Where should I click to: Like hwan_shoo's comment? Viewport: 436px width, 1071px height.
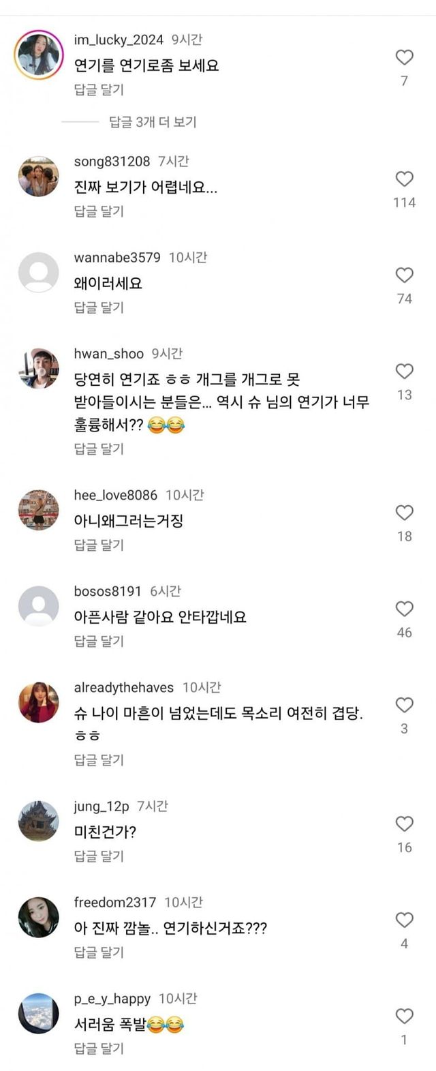tap(404, 372)
